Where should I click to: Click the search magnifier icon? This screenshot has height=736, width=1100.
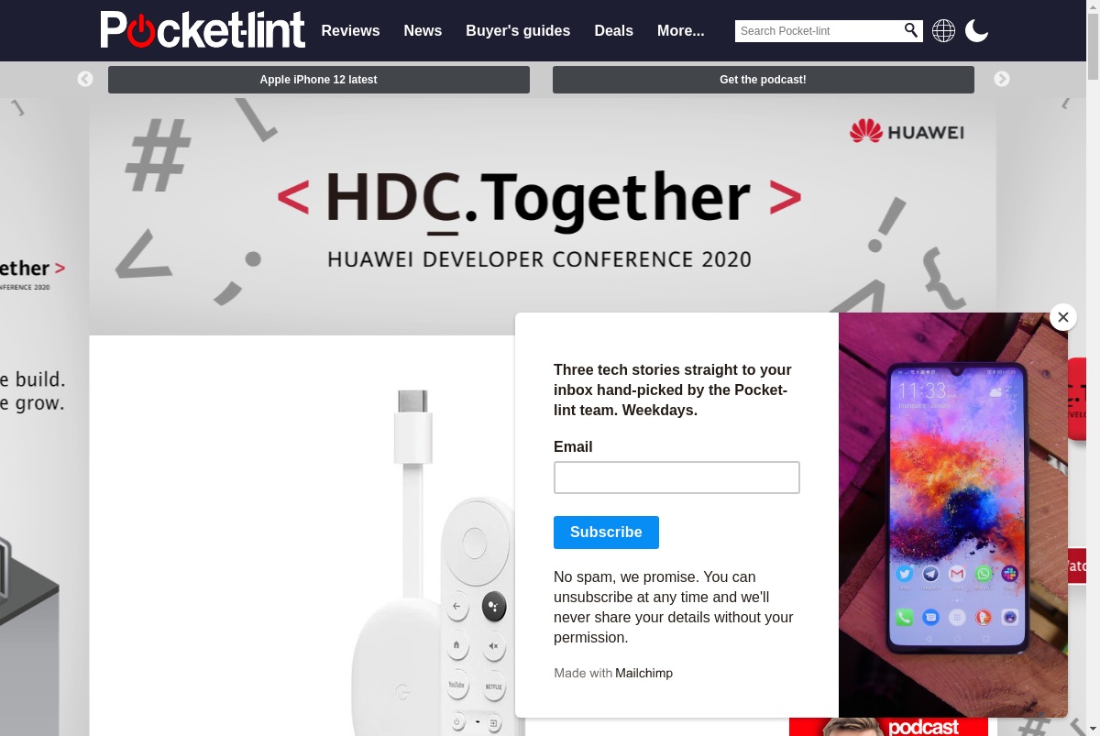[x=911, y=30]
